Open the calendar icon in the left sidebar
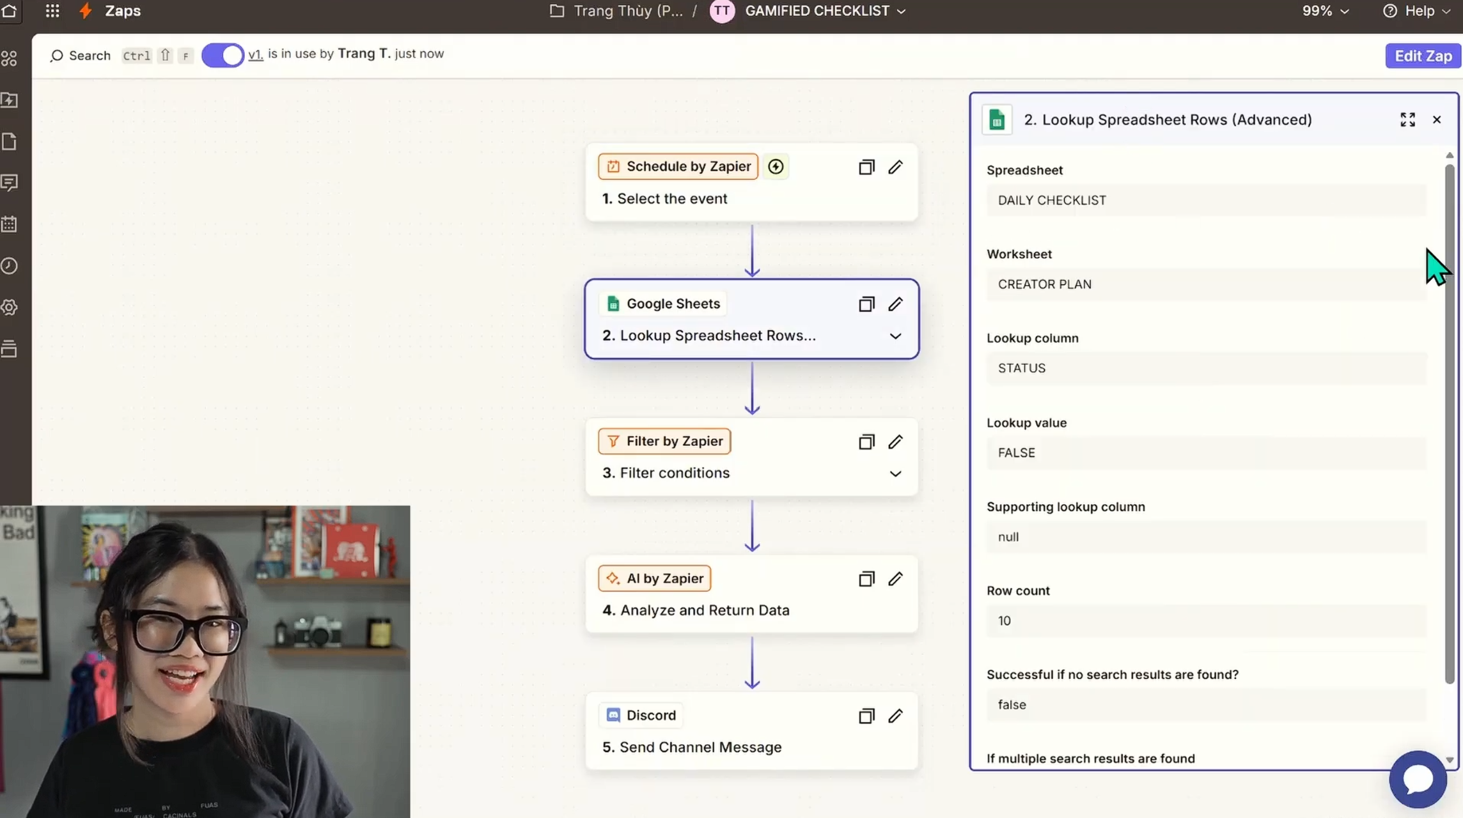1463x818 pixels. click(9, 224)
